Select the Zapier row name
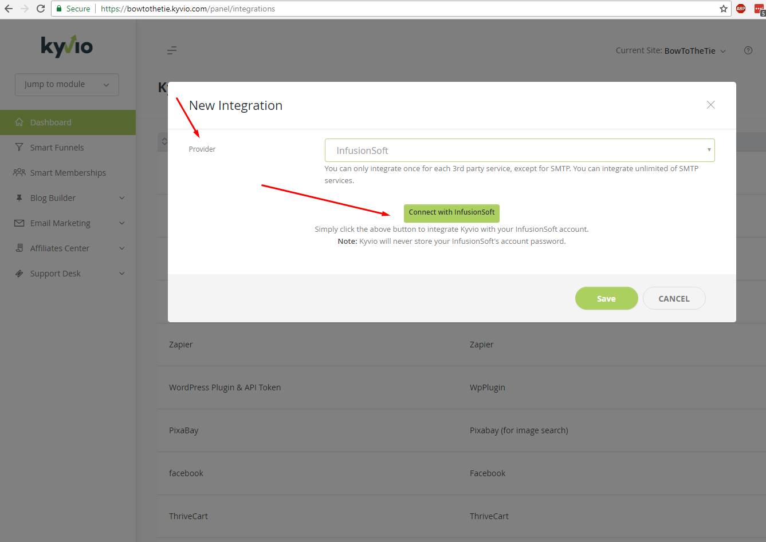 (x=181, y=345)
